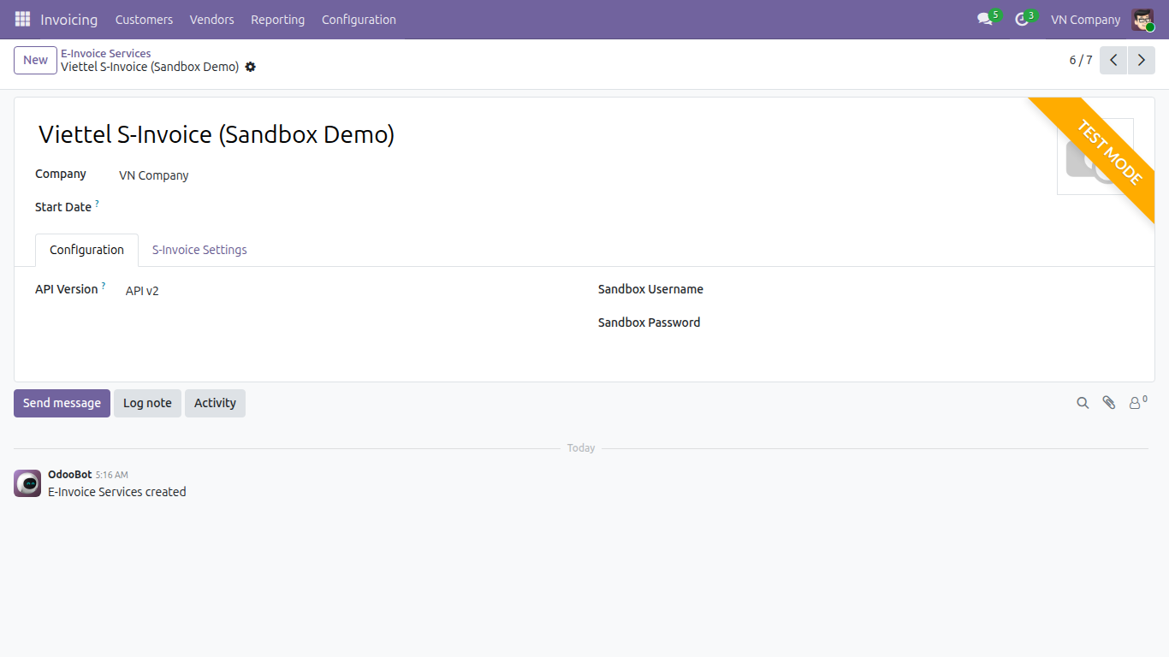Go to next record arrow
The image size is (1169, 657).
[x=1142, y=60]
